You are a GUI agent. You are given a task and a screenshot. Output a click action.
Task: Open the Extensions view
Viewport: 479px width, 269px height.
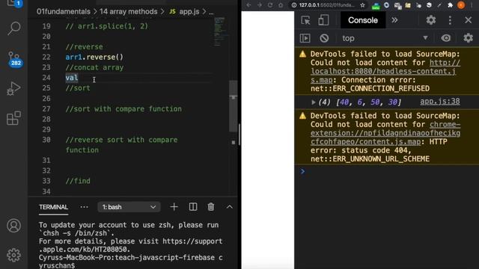(x=13, y=118)
